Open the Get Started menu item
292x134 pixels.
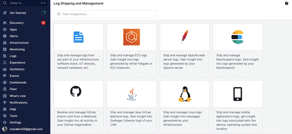tap(18, 13)
